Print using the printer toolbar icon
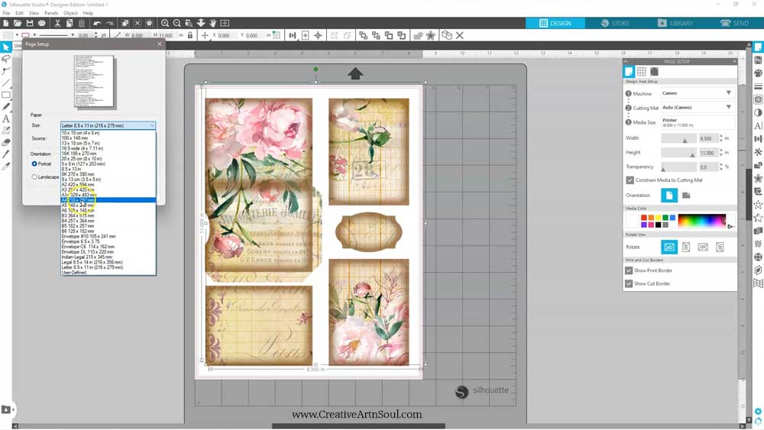 click(42, 23)
